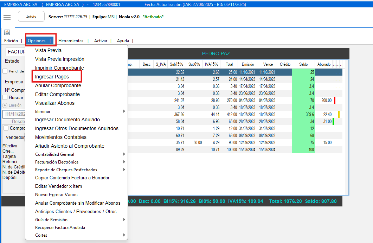Image resolution: width=373 pixels, height=243 pixels.
Task: Open the Herramientas menu
Action: [x=71, y=41]
